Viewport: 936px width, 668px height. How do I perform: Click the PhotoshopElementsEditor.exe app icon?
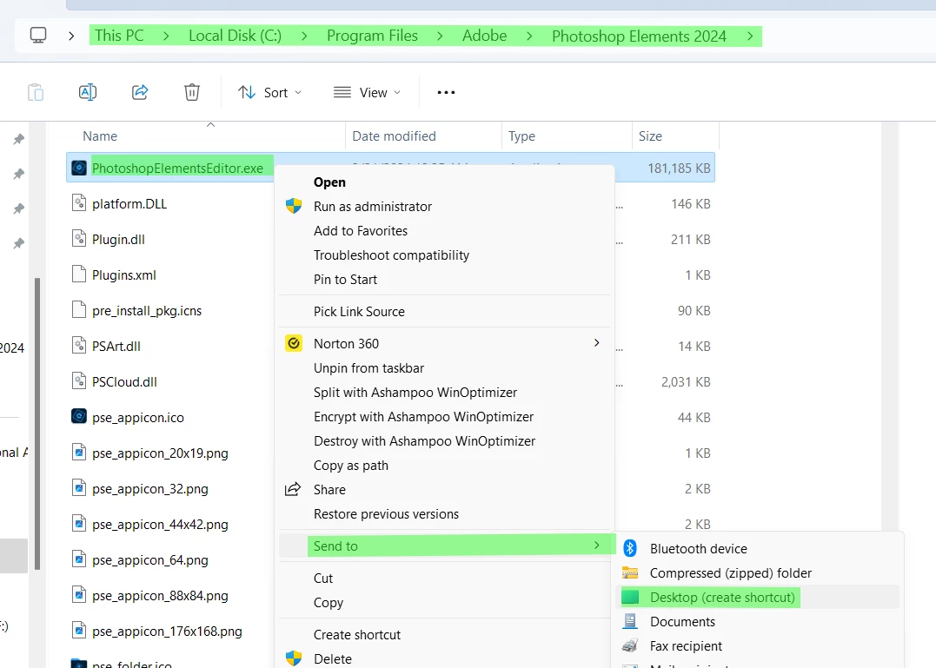(x=79, y=168)
